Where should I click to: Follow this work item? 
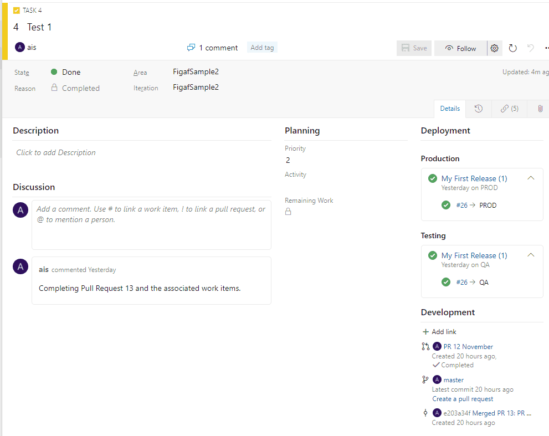tap(460, 48)
